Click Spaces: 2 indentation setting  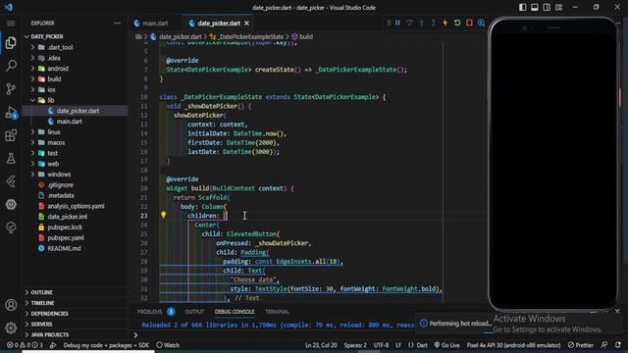pos(355,345)
